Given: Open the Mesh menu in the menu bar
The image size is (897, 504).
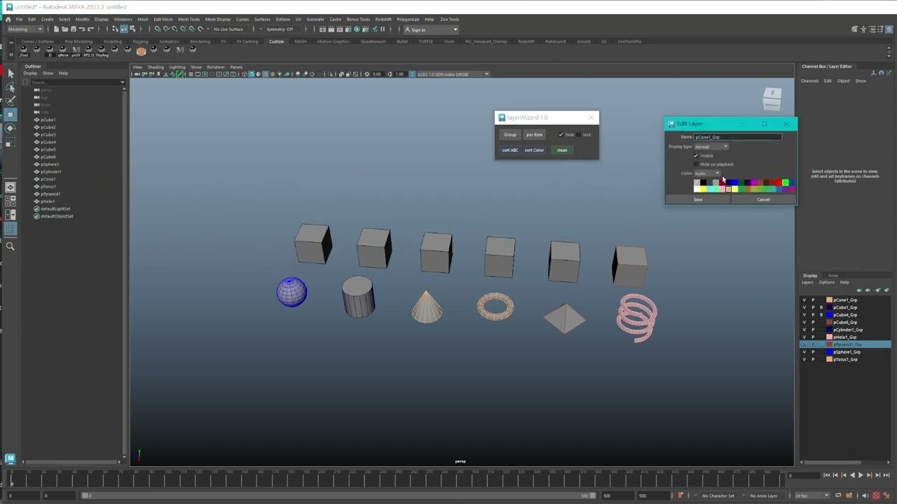Looking at the screenshot, I should [x=142, y=19].
